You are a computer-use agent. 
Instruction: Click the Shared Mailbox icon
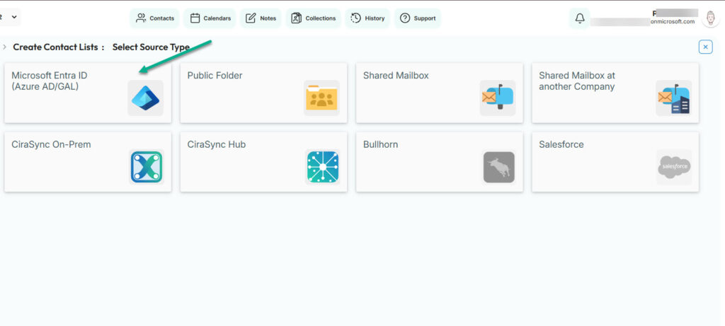(497, 98)
